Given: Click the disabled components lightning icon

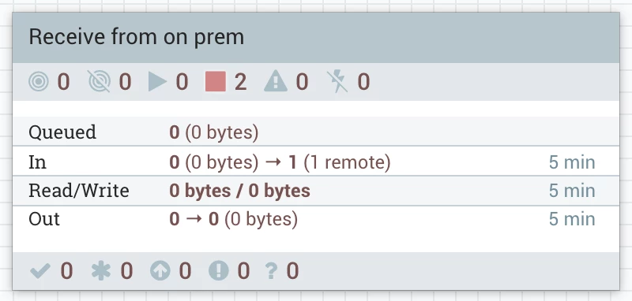Looking at the screenshot, I should click(x=337, y=82).
